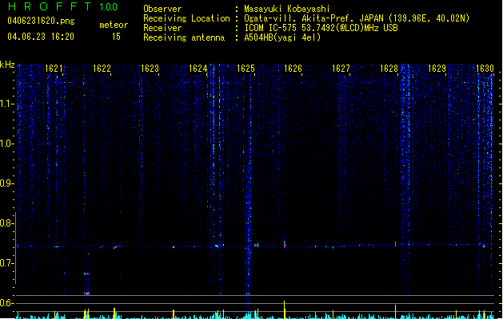The width and height of the screenshot is (503, 319).
Task: Click the yellow intensity spike below 1628
Action: click(396, 312)
